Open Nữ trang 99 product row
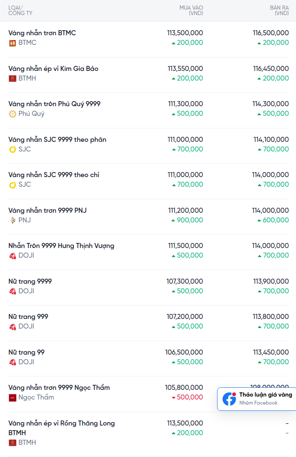Screen dimensions: 296x457 click(x=26, y=352)
